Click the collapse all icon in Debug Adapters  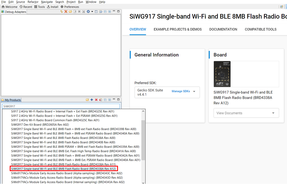pyautogui.click(x=105, y=12)
